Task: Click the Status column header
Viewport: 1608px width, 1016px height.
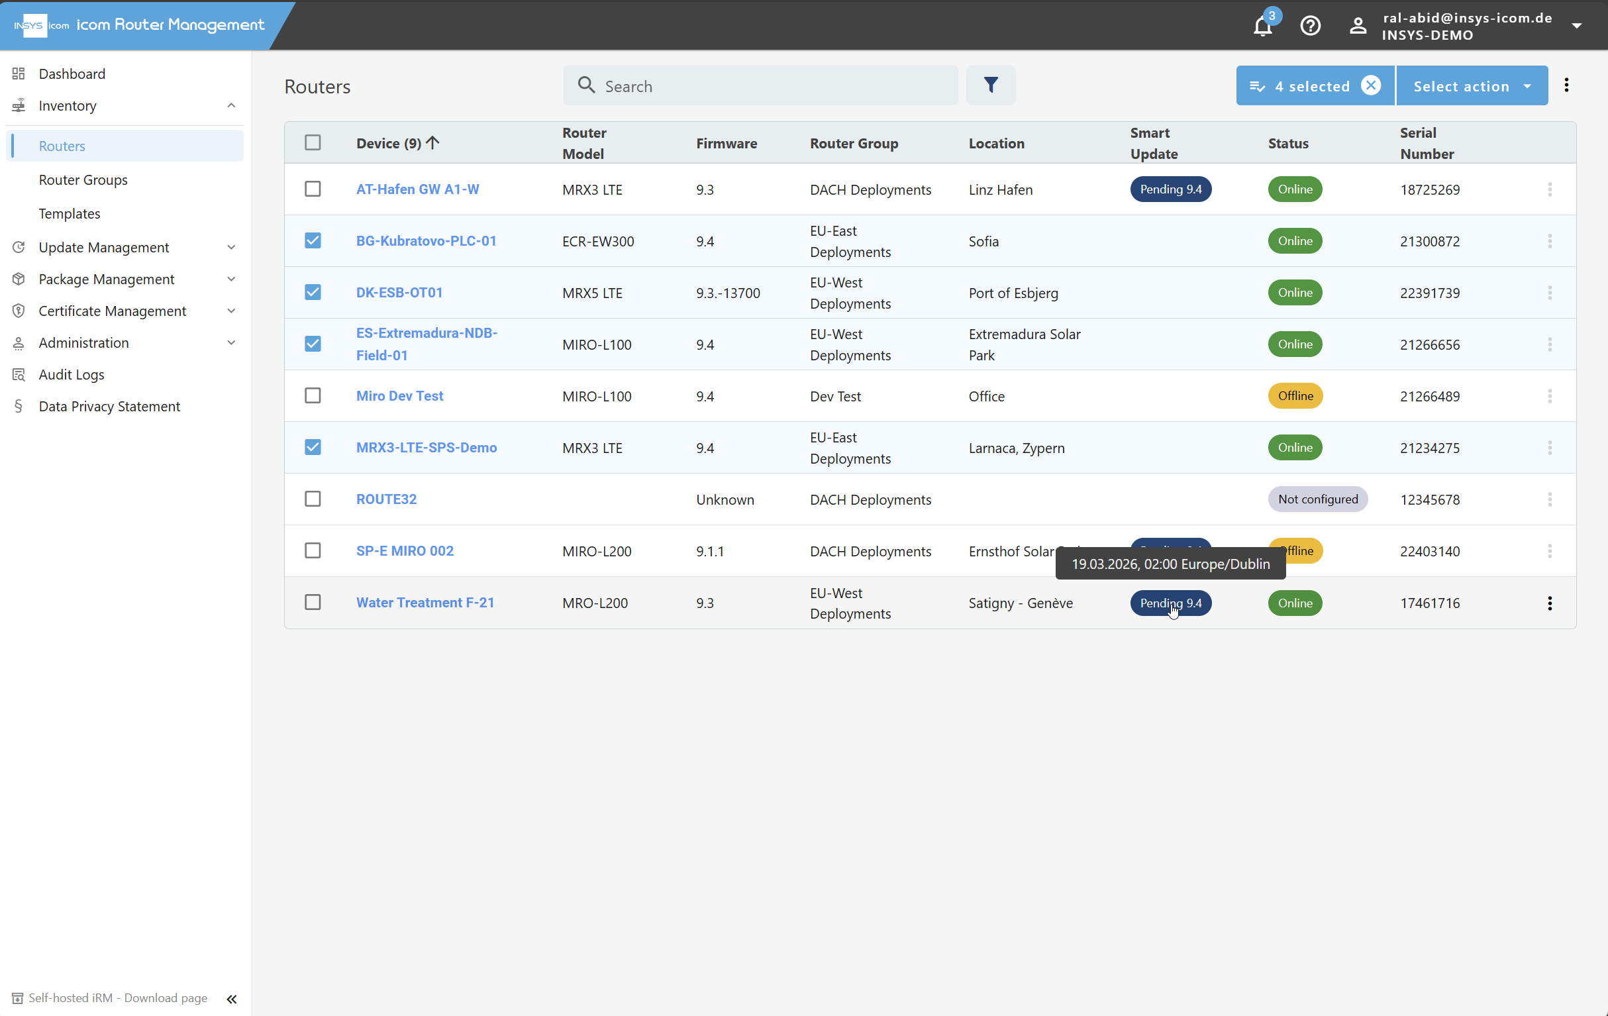Action: click(x=1288, y=143)
